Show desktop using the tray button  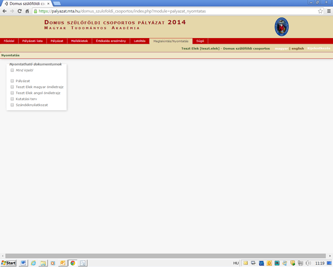[329, 263]
